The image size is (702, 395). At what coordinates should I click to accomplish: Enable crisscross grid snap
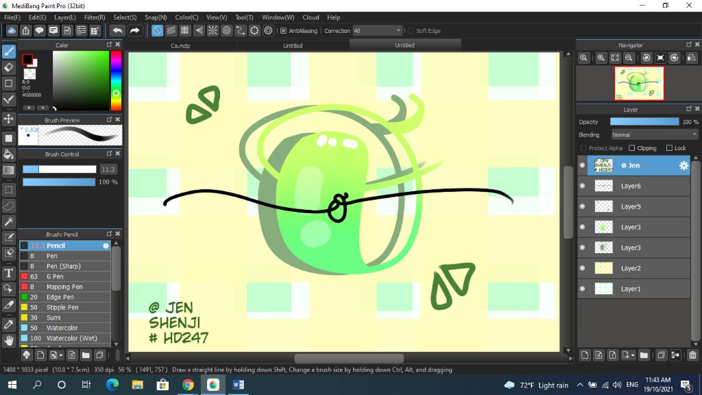(x=185, y=30)
